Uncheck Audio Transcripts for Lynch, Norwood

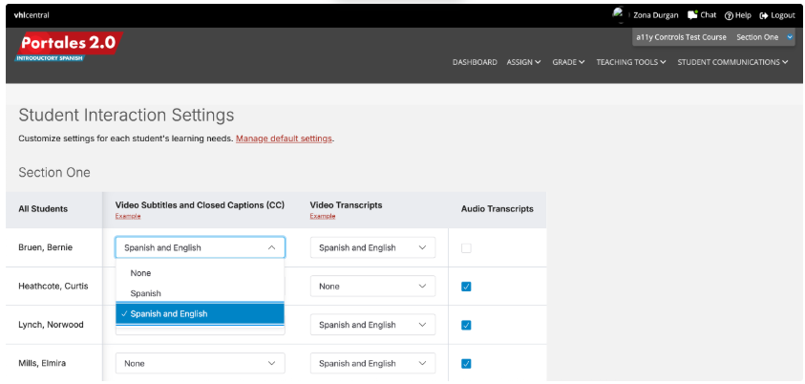466,325
